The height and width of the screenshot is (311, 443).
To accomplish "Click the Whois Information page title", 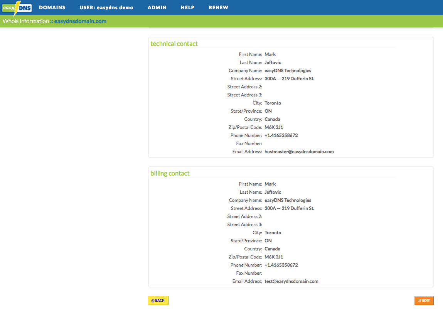I will tap(26, 21).
